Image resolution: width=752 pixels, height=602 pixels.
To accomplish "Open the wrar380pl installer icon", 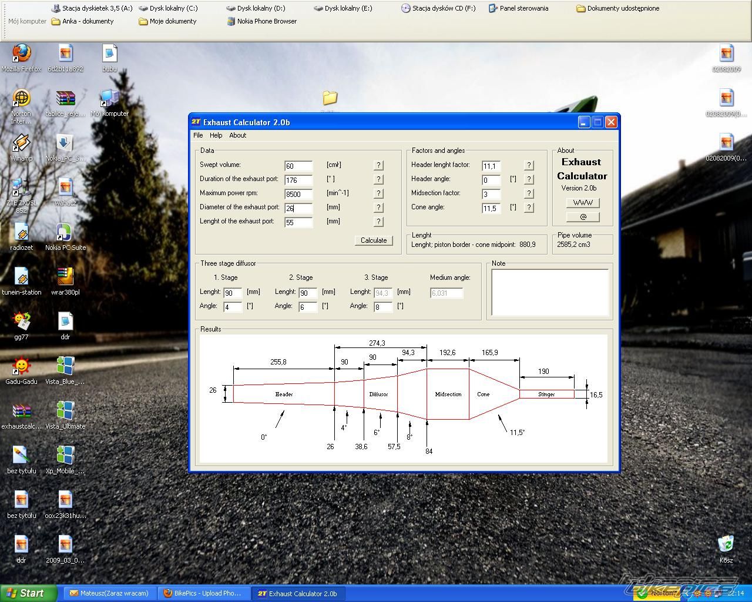I will [x=65, y=278].
